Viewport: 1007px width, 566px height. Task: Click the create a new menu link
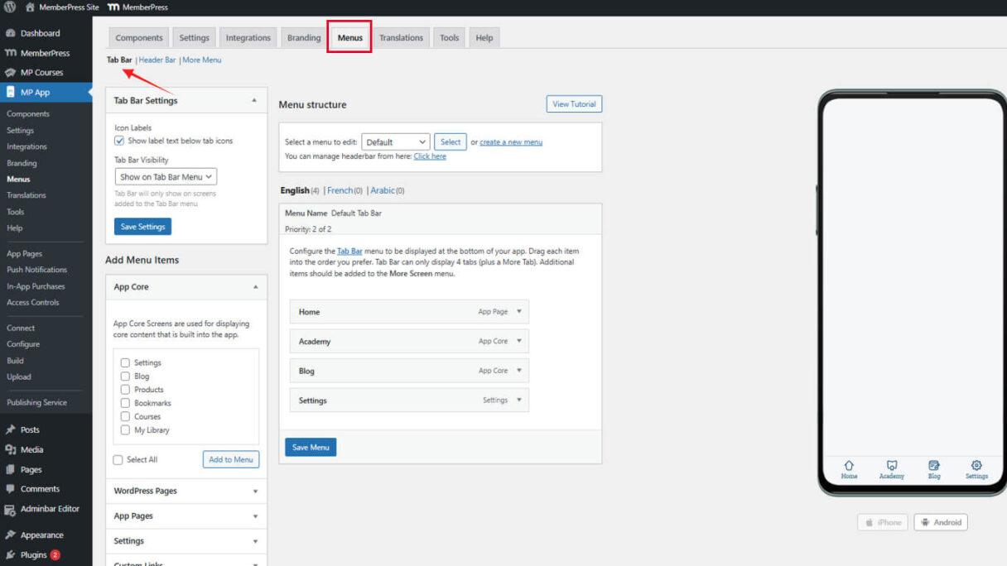pos(511,141)
